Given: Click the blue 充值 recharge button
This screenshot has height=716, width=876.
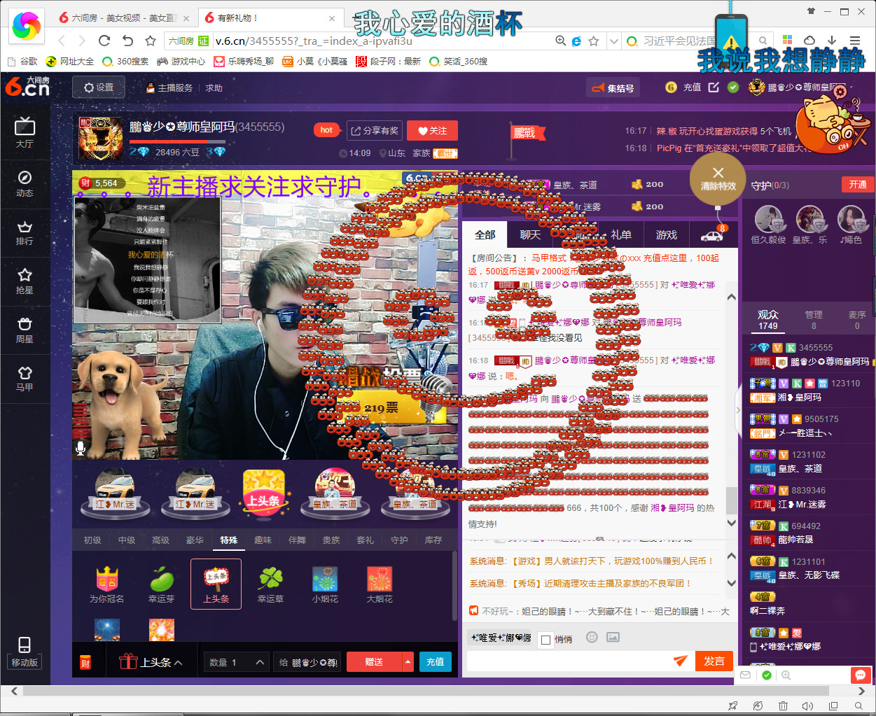Looking at the screenshot, I should [x=436, y=662].
